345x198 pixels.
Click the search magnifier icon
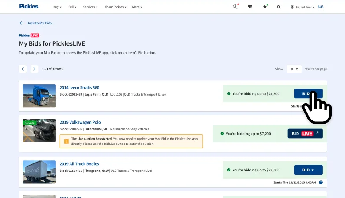coord(279,7)
